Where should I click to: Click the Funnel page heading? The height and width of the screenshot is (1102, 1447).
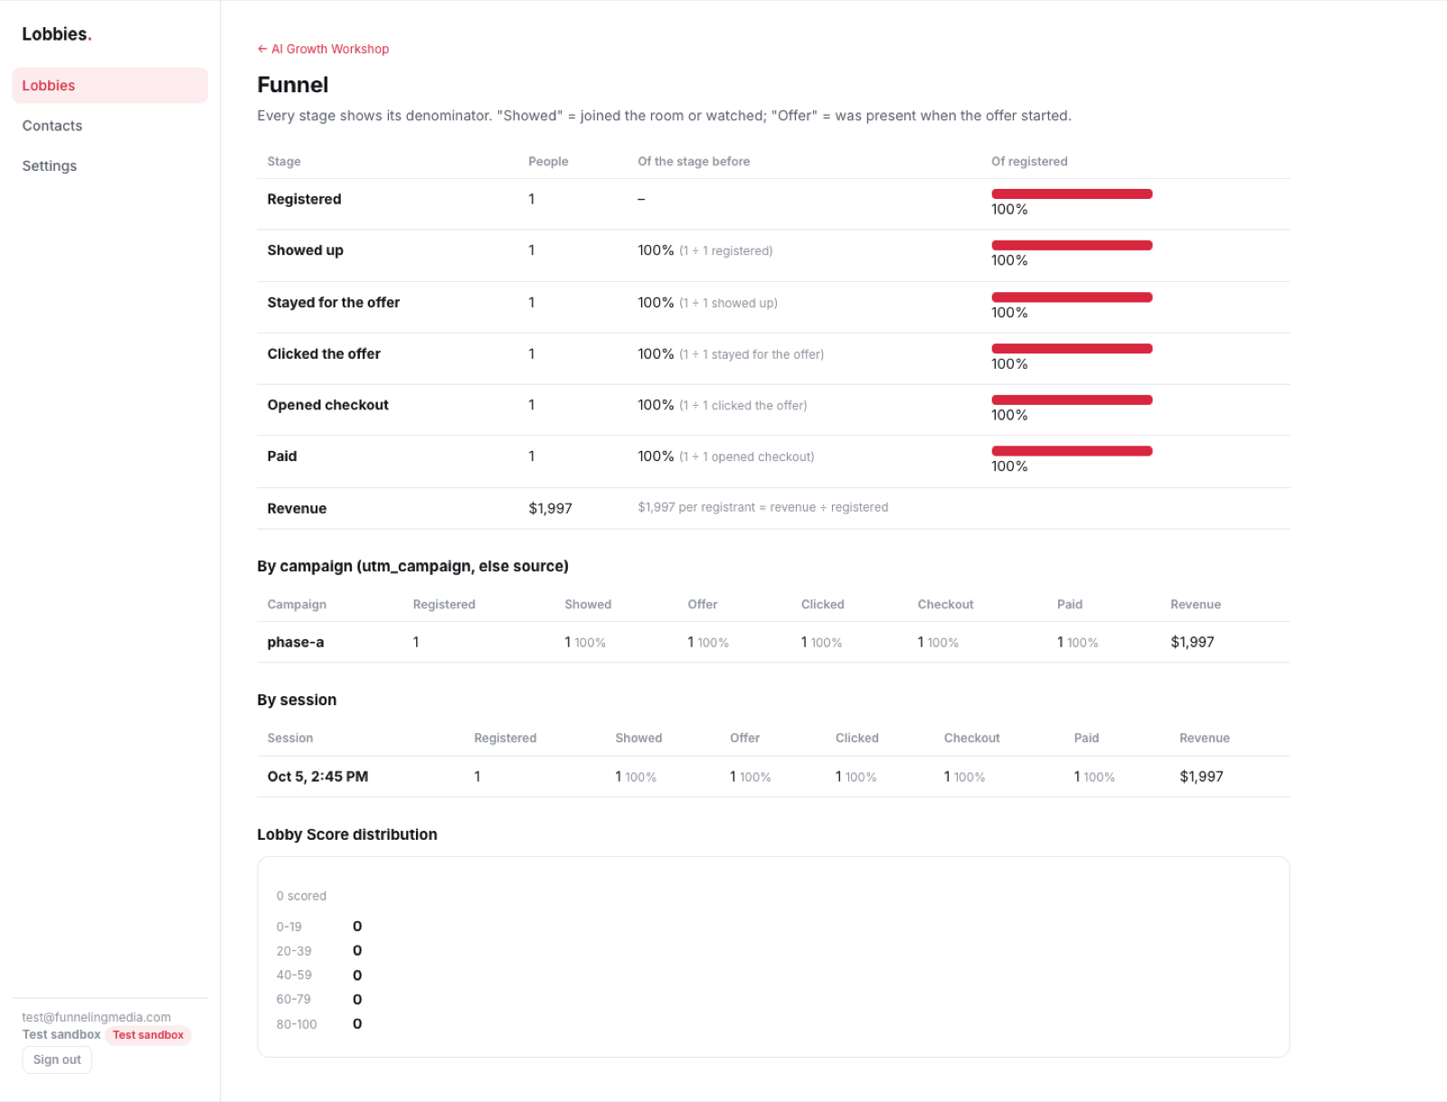293,85
